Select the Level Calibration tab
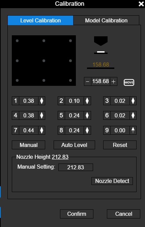The image size is (145, 227). 40,20
